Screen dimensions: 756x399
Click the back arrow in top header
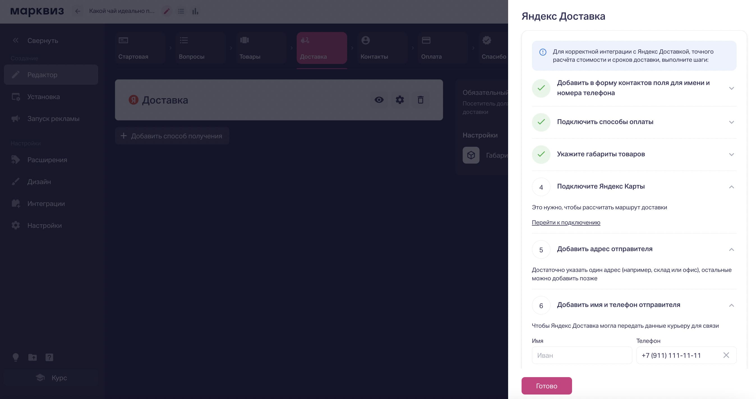click(x=77, y=11)
